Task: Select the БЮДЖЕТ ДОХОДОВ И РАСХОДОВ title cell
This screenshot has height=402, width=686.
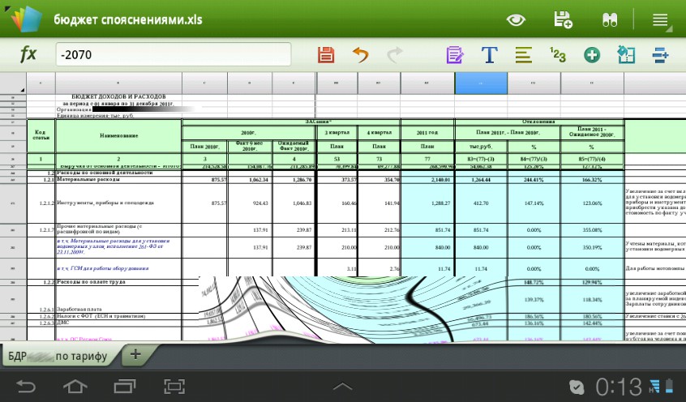Action: click(118, 96)
